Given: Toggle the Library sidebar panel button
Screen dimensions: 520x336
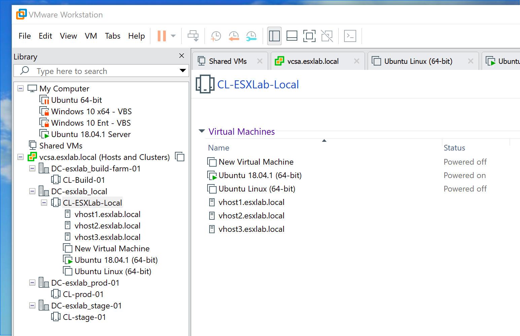Looking at the screenshot, I should pos(274,36).
